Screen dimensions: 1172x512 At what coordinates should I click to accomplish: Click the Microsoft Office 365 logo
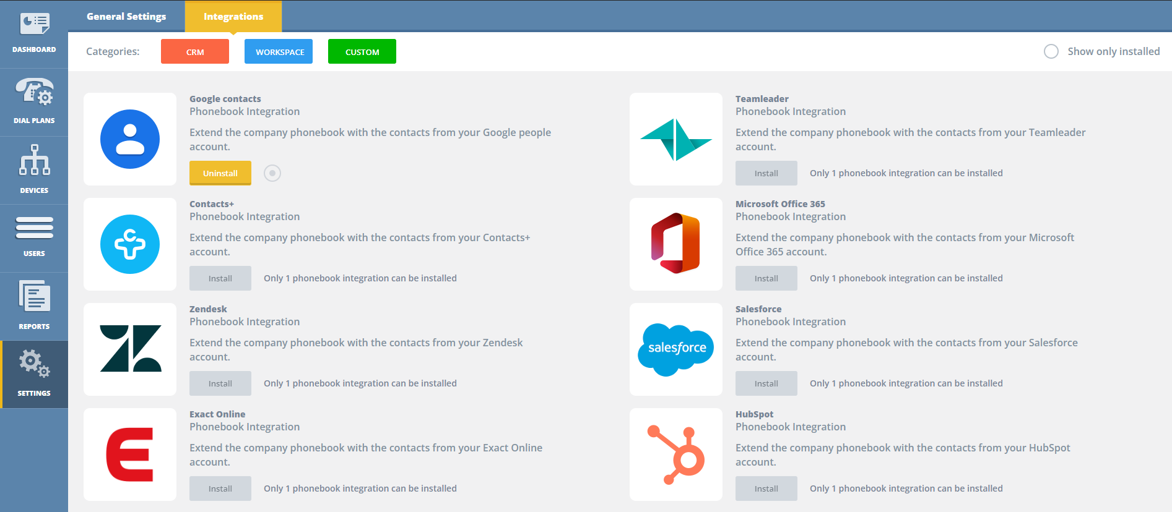point(676,244)
